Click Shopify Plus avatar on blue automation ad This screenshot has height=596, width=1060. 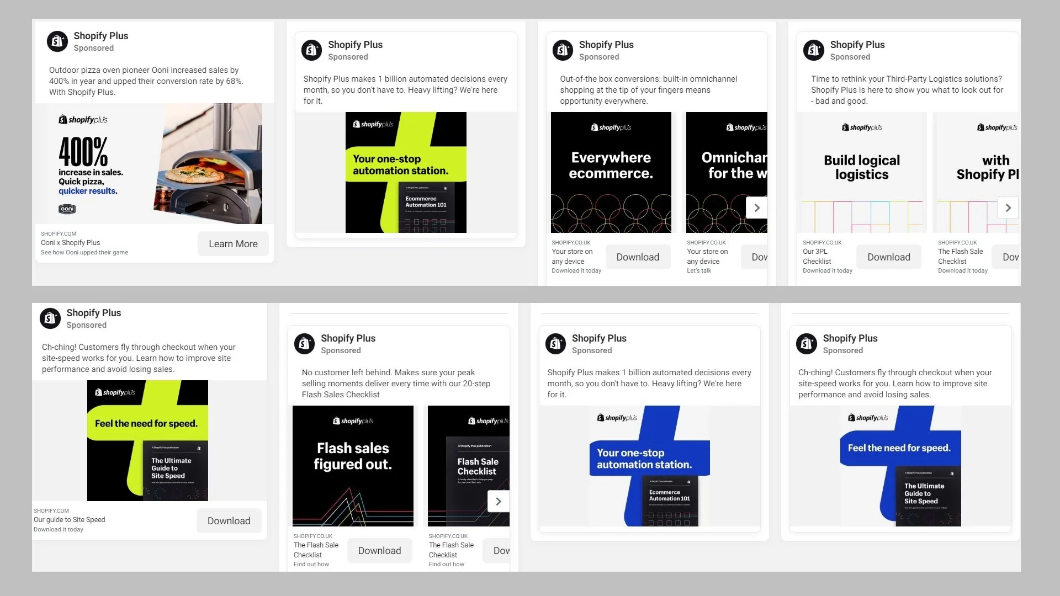tap(555, 344)
